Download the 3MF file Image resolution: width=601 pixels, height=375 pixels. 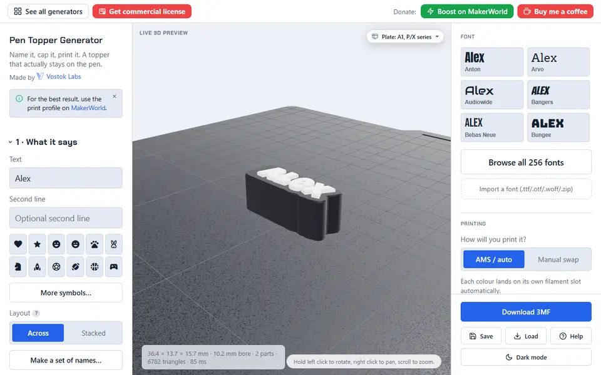526,312
